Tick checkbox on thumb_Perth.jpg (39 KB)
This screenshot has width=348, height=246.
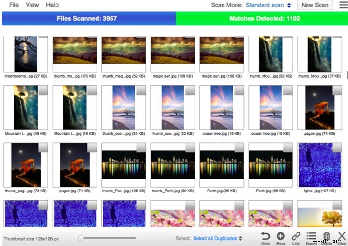click(190, 148)
